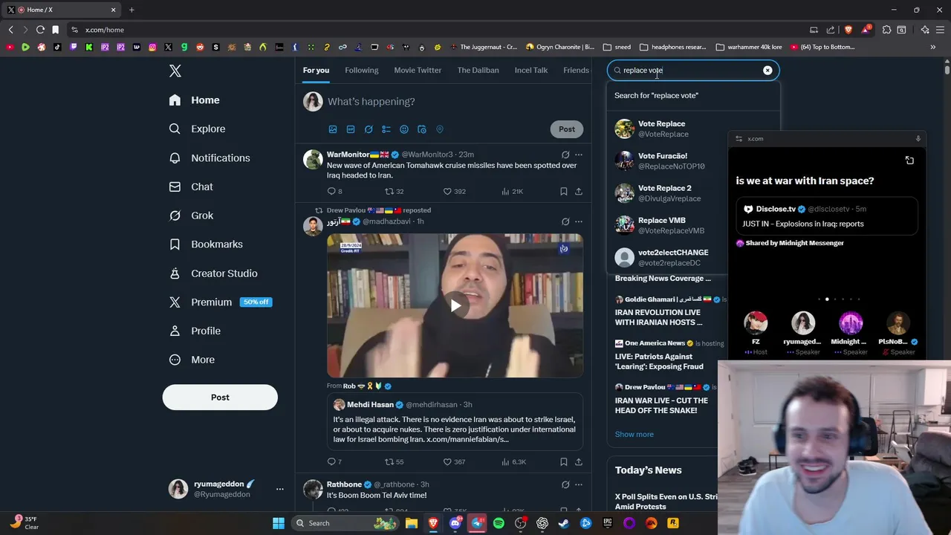
Task: Add a poll to the new post
Action: pyautogui.click(x=386, y=129)
